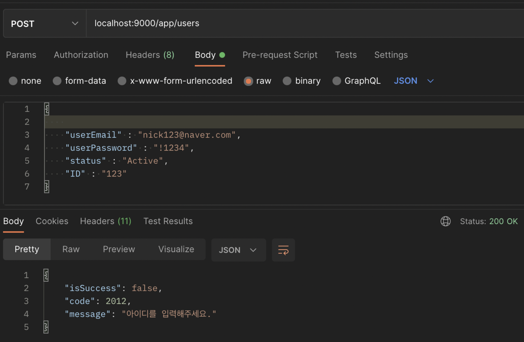Viewport: 524px width, 342px height.
Task: Click the "message" key in response
Action: tap(87, 314)
